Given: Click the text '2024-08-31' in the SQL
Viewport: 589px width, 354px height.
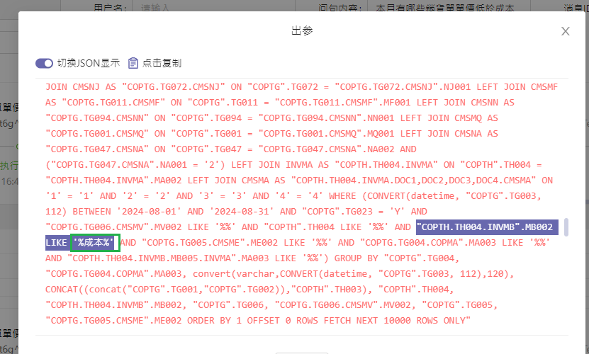Looking at the screenshot, I should [x=242, y=212].
